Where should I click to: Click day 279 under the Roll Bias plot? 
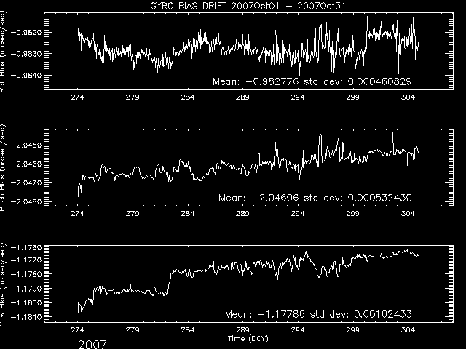click(x=133, y=97)
